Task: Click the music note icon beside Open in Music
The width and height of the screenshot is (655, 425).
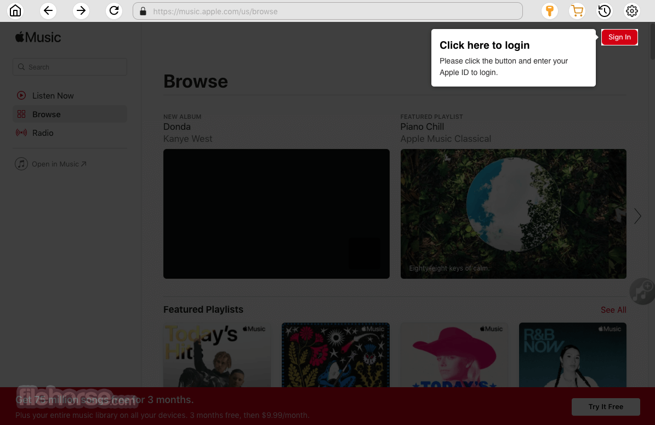Action: pyautogui.click(x=21, y=164)
